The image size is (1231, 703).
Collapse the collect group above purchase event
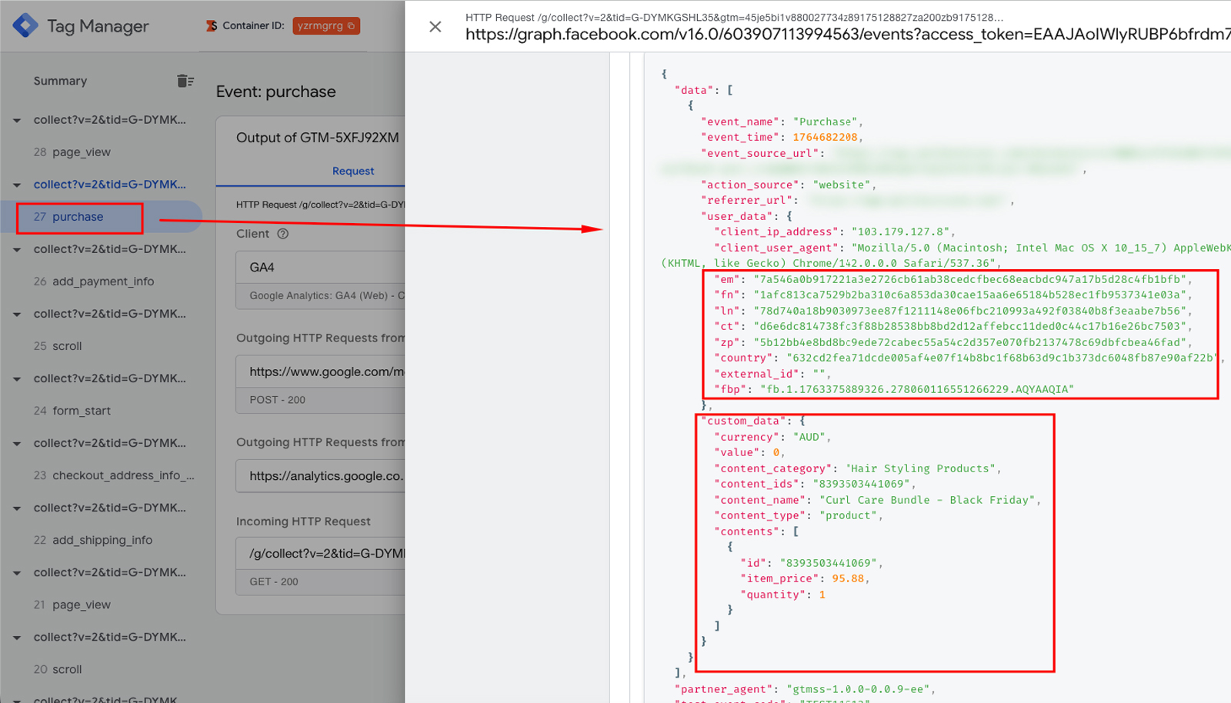pyautogui.click(x=17, y=185)
